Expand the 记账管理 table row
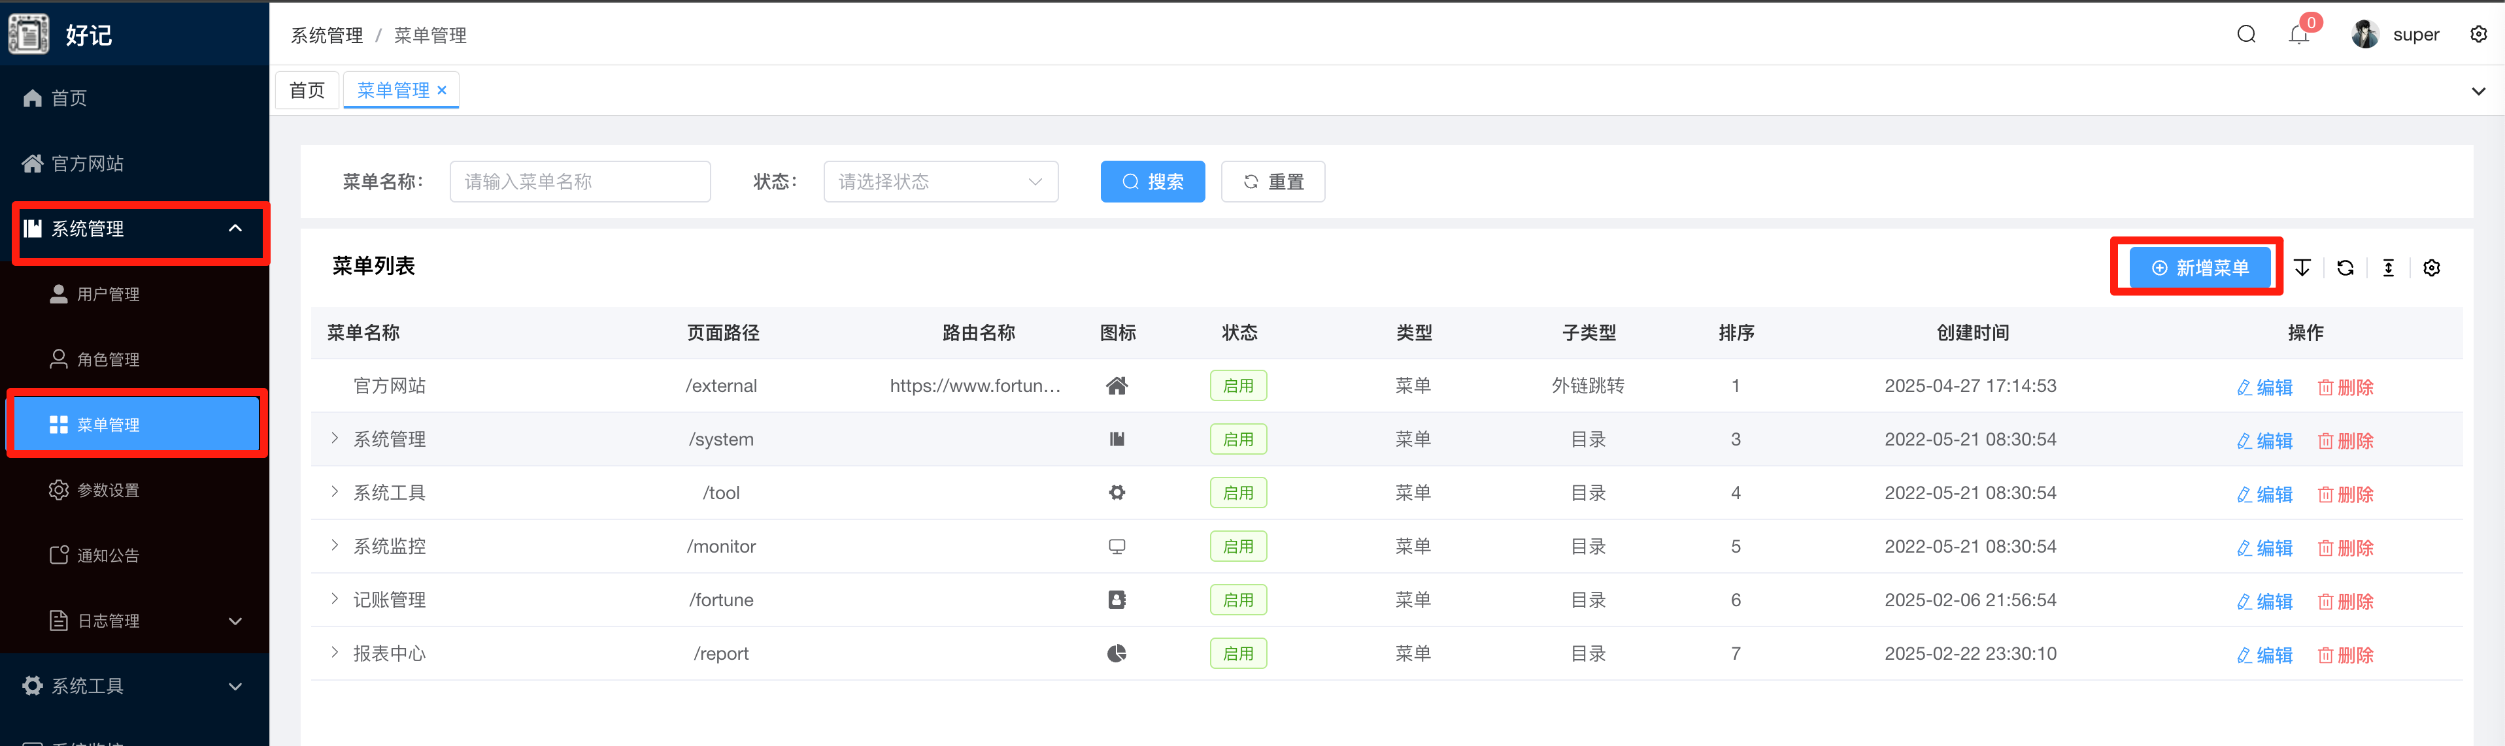 [335, 598]
